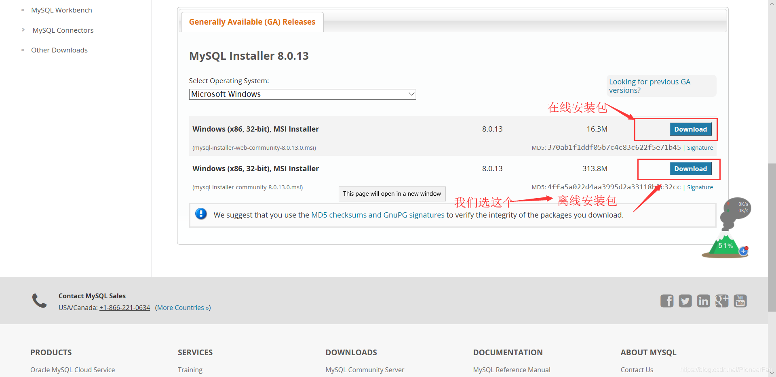The image size is (776, 377).
Task: Click the vertical page scrollbar thumb
Action: point(772,237)
